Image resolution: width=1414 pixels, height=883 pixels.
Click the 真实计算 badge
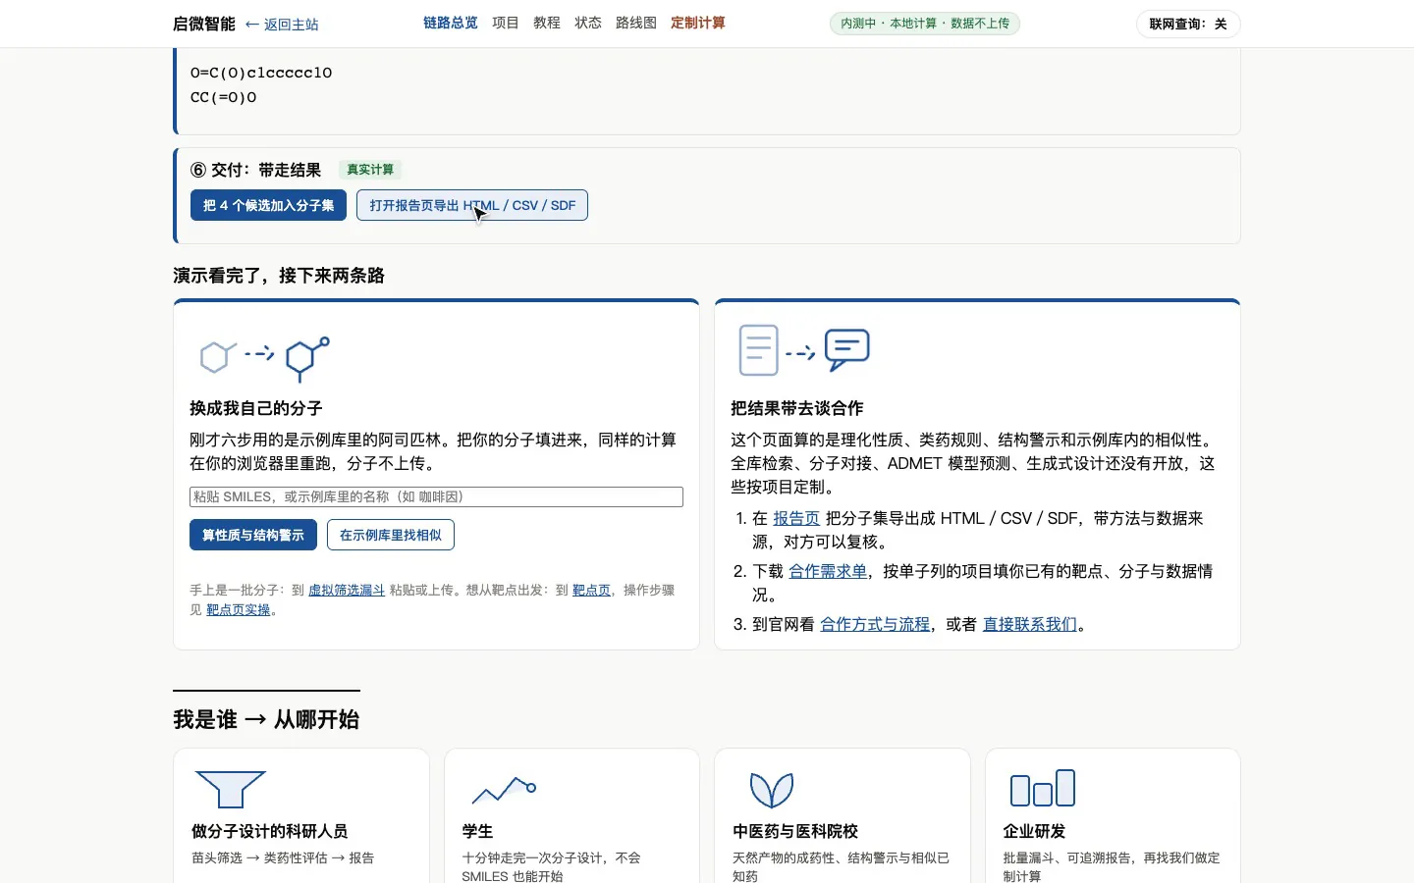coord(370,170)
